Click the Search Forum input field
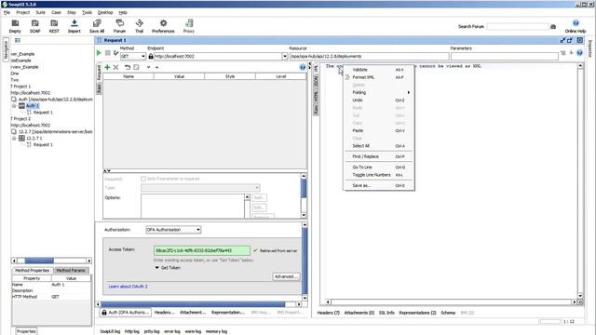596x335 pixels. pyautogui.click(x=518, y=27)
